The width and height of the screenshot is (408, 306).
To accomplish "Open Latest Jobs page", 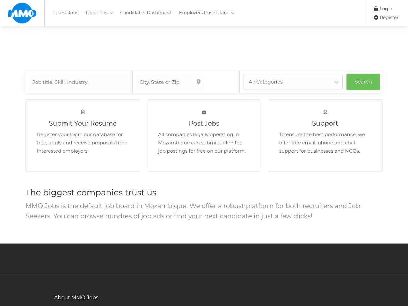I will [x=66, y=13].
